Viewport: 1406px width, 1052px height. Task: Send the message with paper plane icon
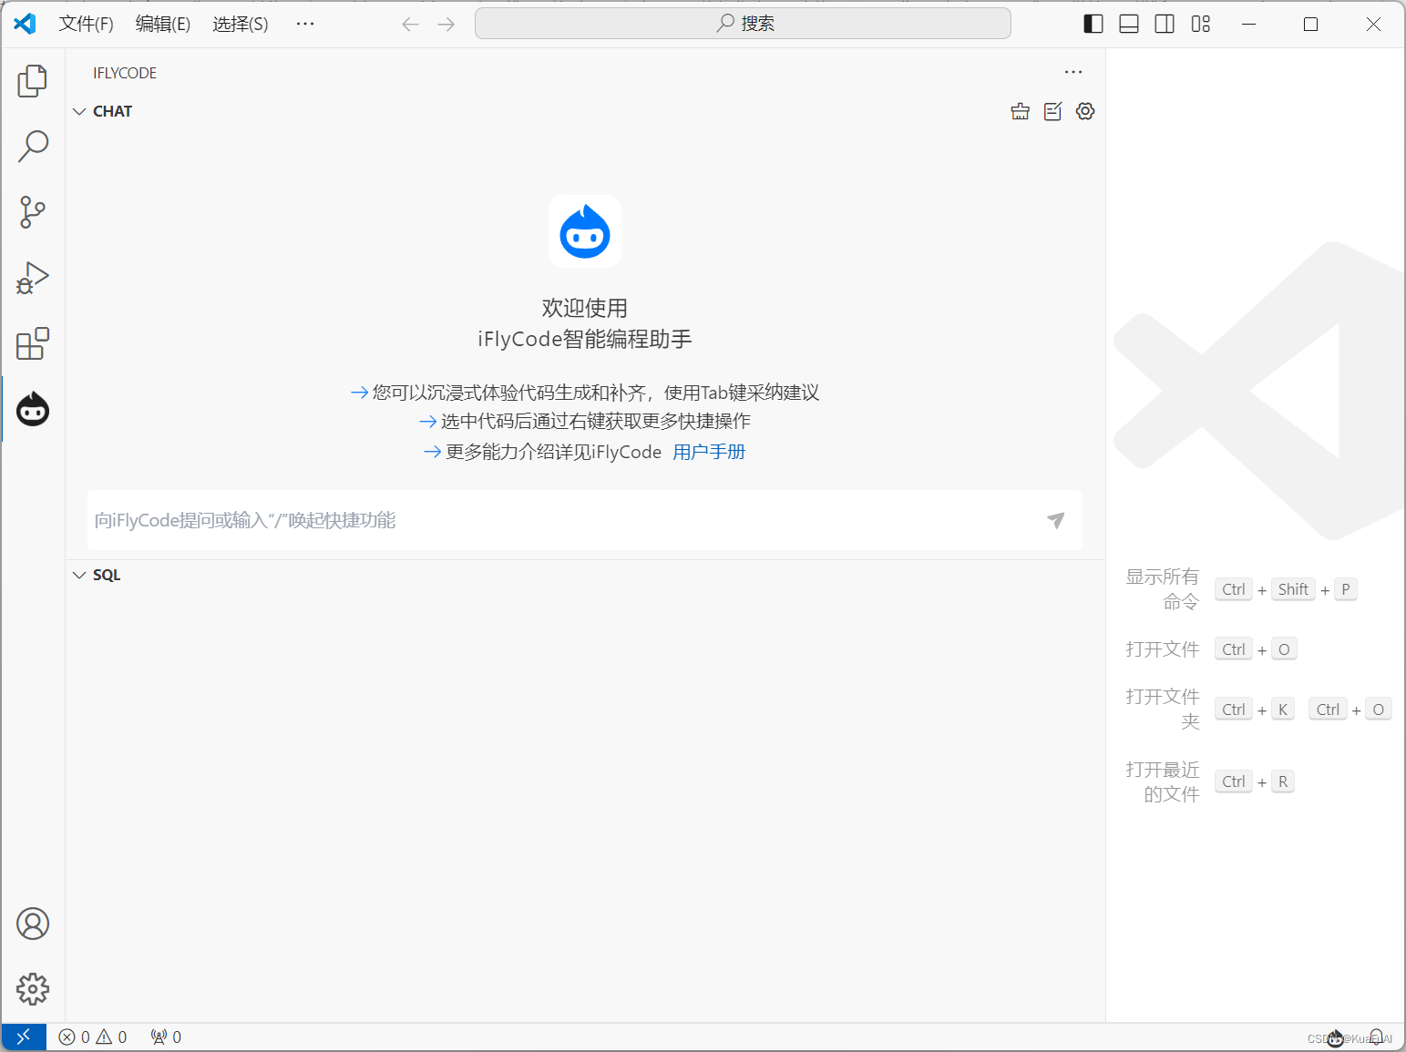click(1055, 520)
